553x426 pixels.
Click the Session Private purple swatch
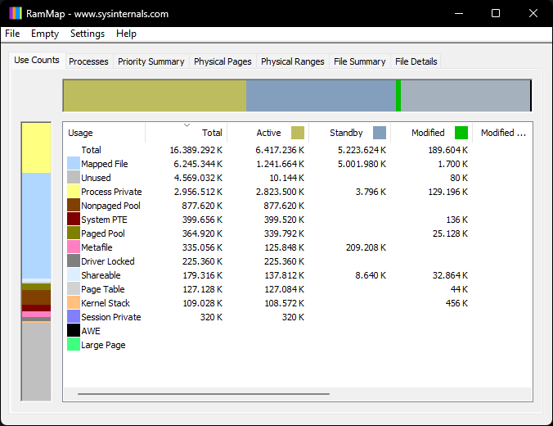point(74,317)
